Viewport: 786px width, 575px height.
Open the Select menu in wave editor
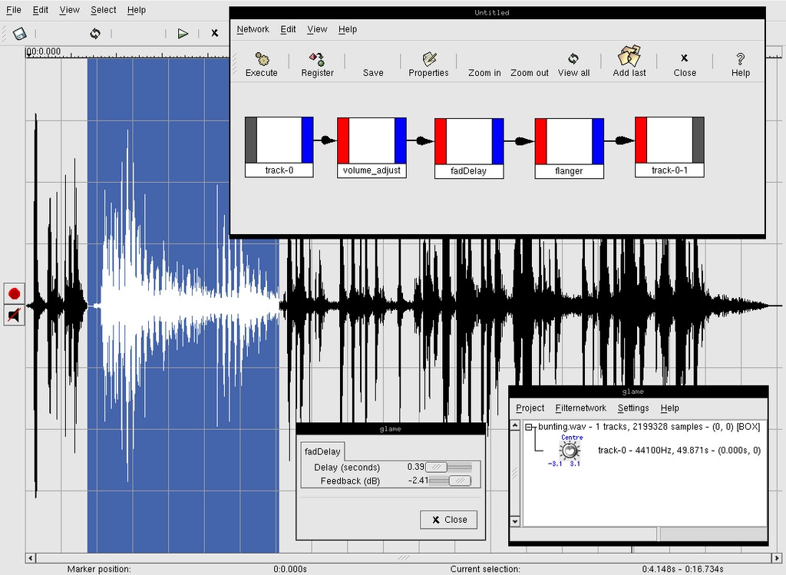click(x=103, y=10)
